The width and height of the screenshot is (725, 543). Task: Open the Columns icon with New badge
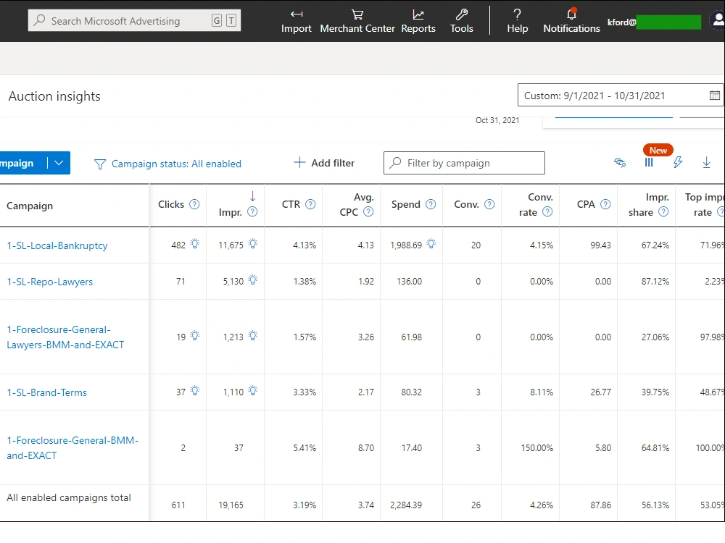(x=649, y=162)
